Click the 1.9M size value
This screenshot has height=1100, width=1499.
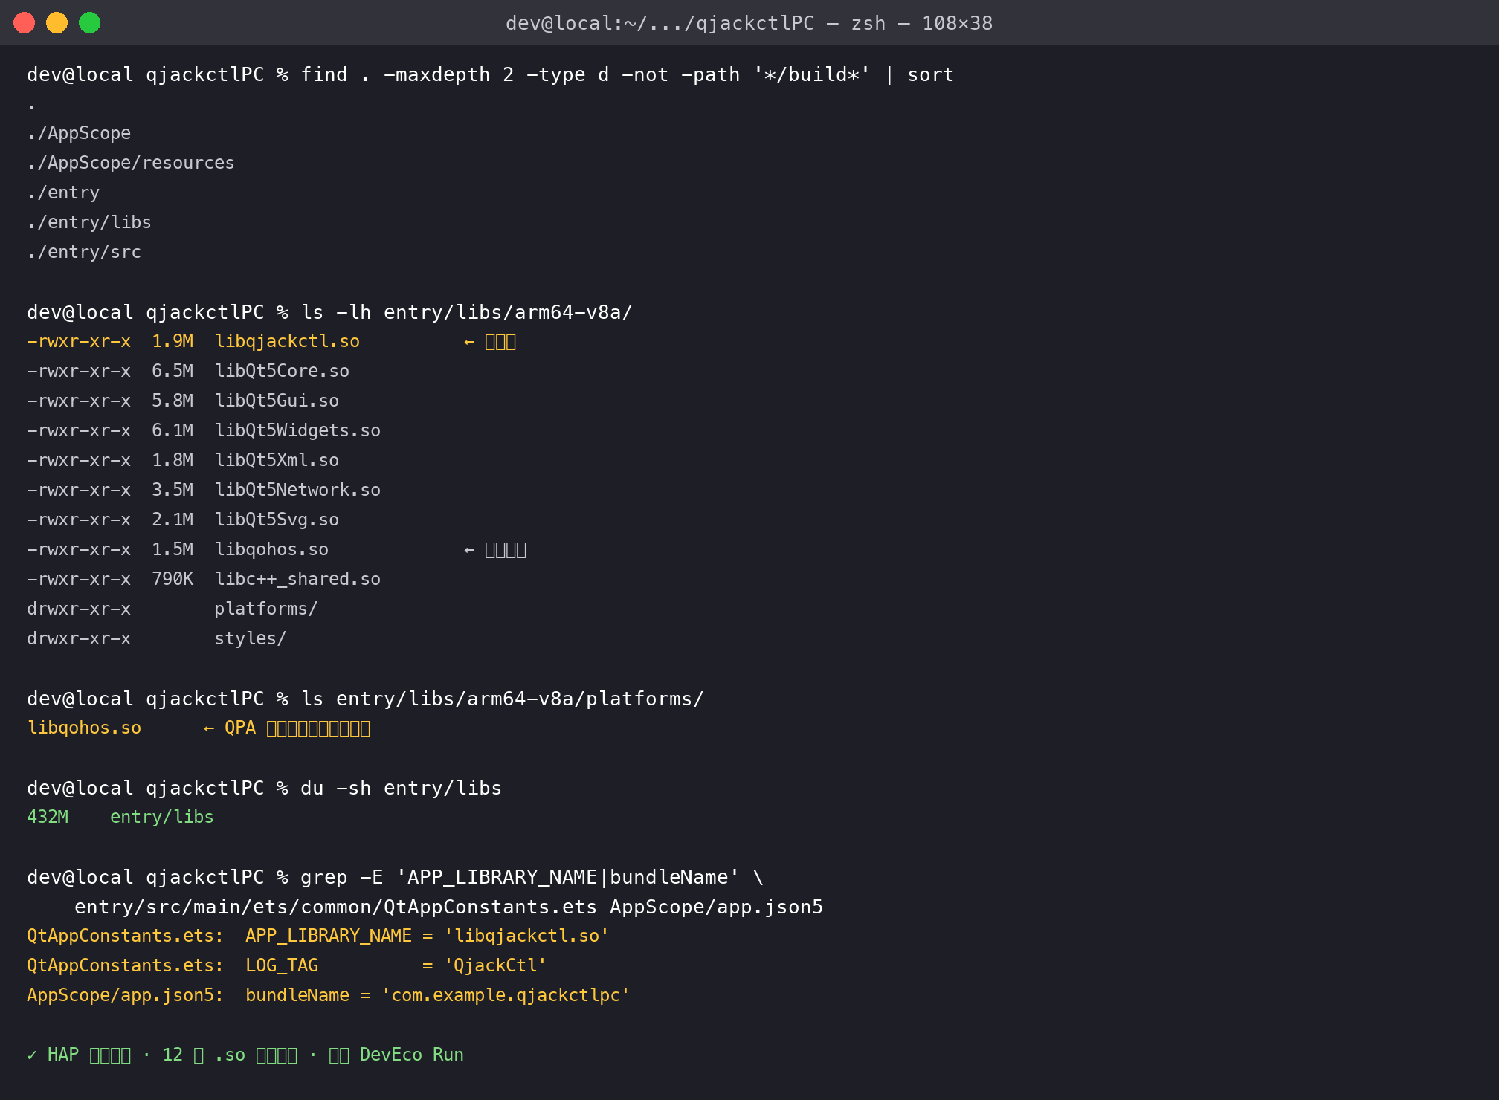pyautogui.click(x=173, y=341)
